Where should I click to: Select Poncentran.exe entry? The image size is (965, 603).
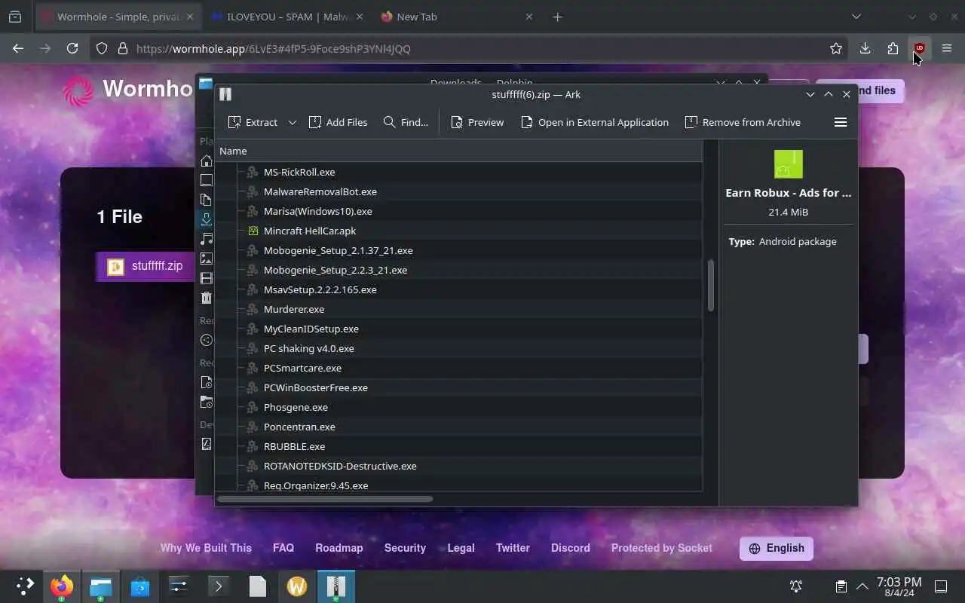[x=299, y=427]
